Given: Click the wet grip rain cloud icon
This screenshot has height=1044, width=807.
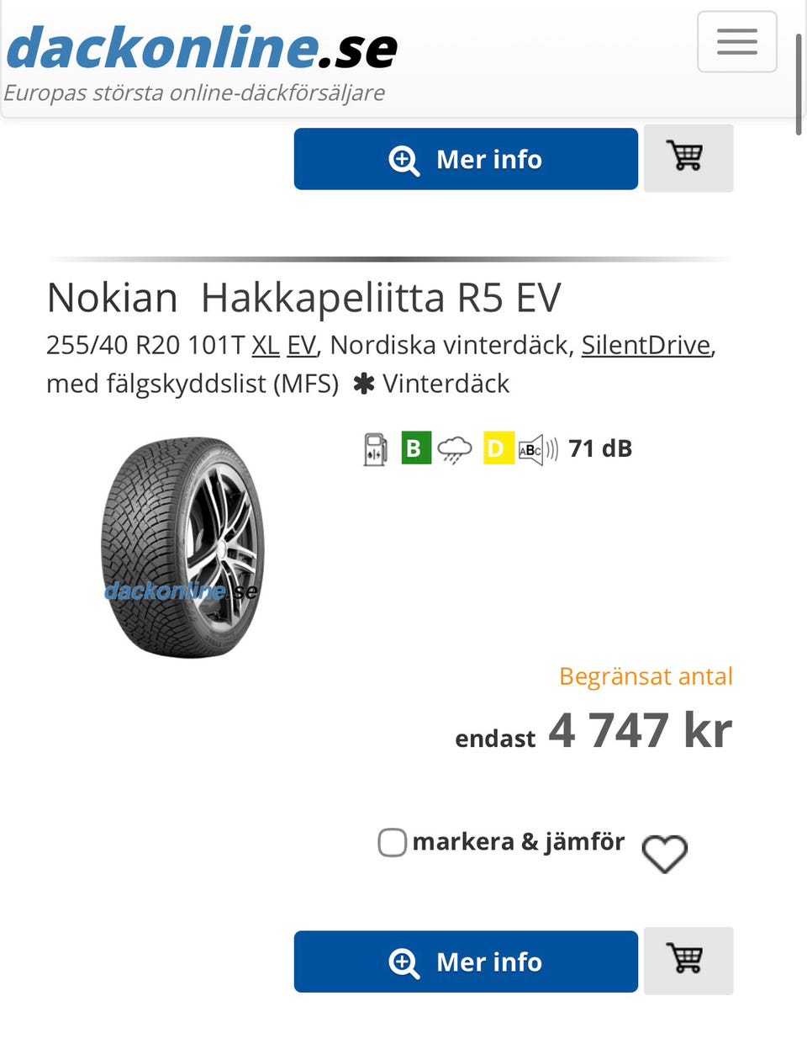Looking at the screenshot, I should 455,449.
